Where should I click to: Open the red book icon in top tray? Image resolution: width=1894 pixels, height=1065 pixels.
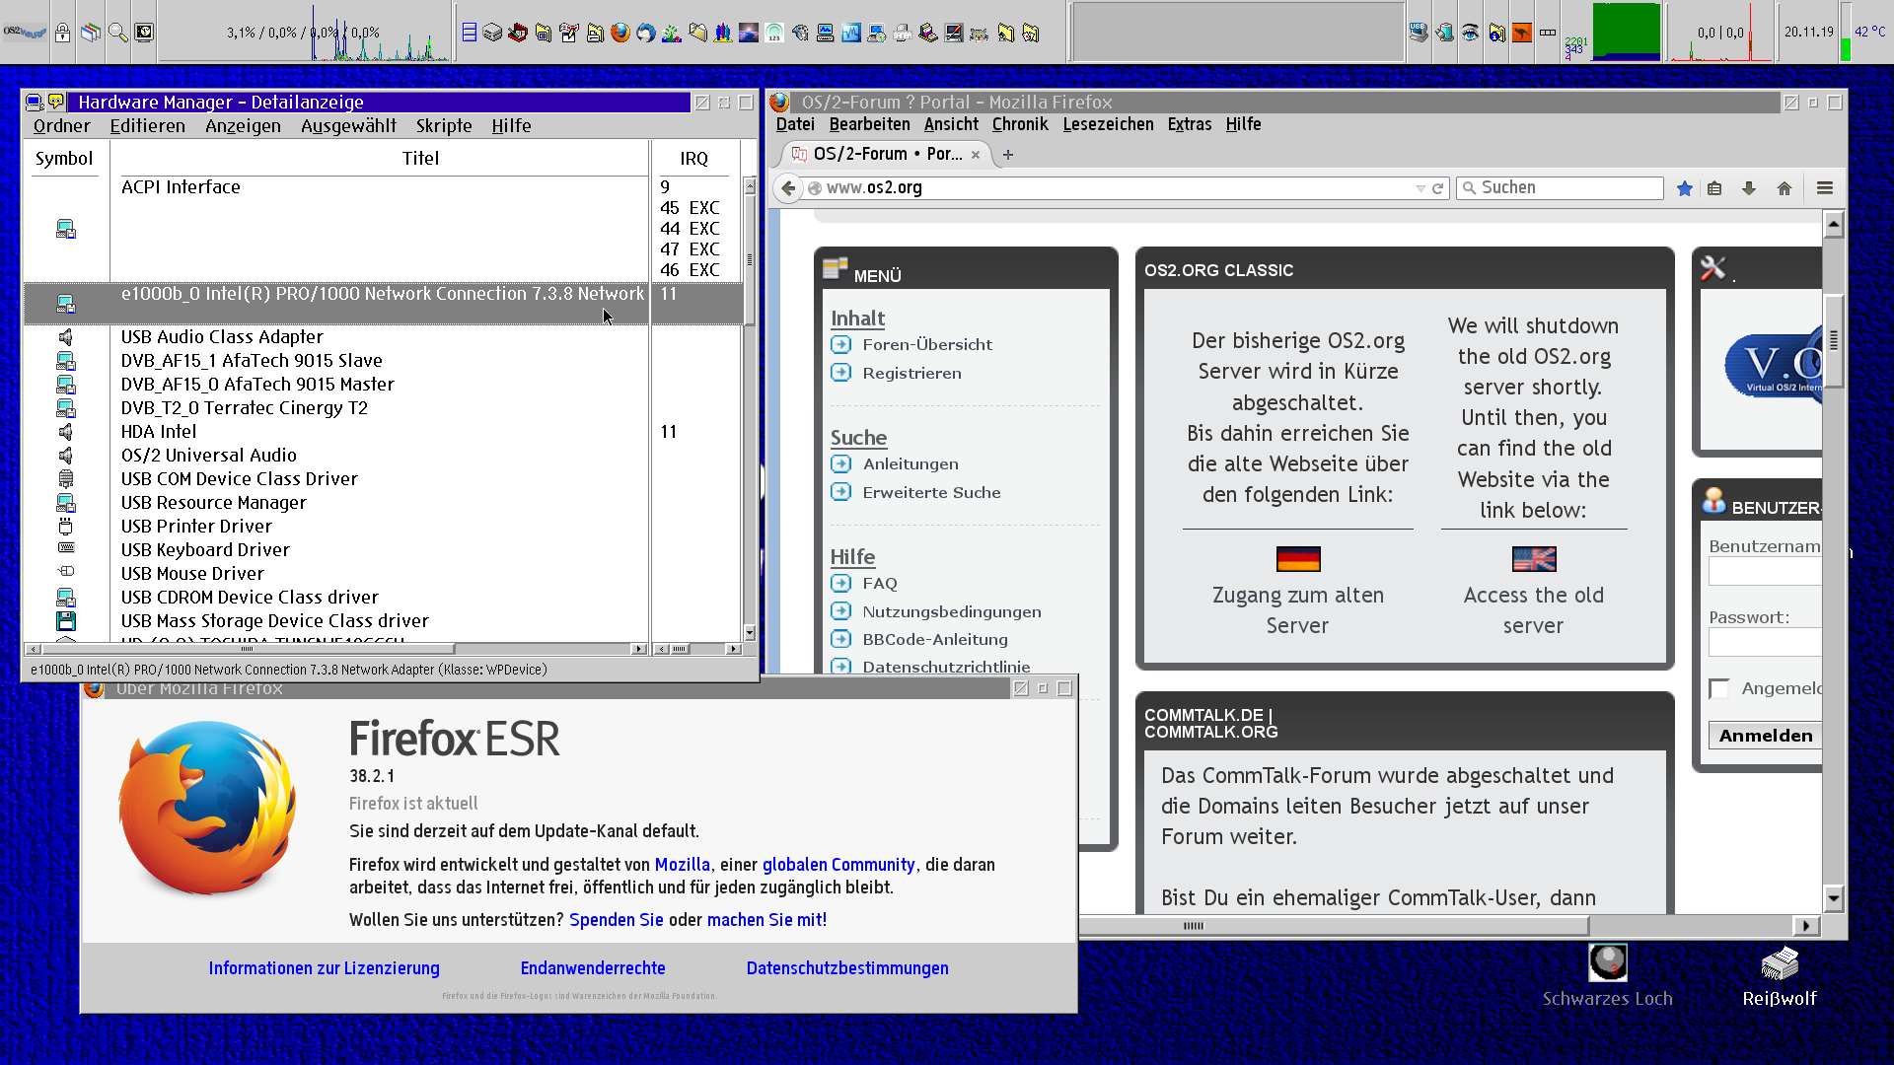pos(518,33)
